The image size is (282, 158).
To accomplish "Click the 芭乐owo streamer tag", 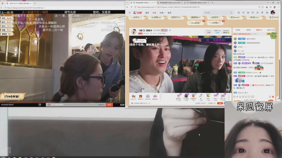I will click(x=235, y=17).
